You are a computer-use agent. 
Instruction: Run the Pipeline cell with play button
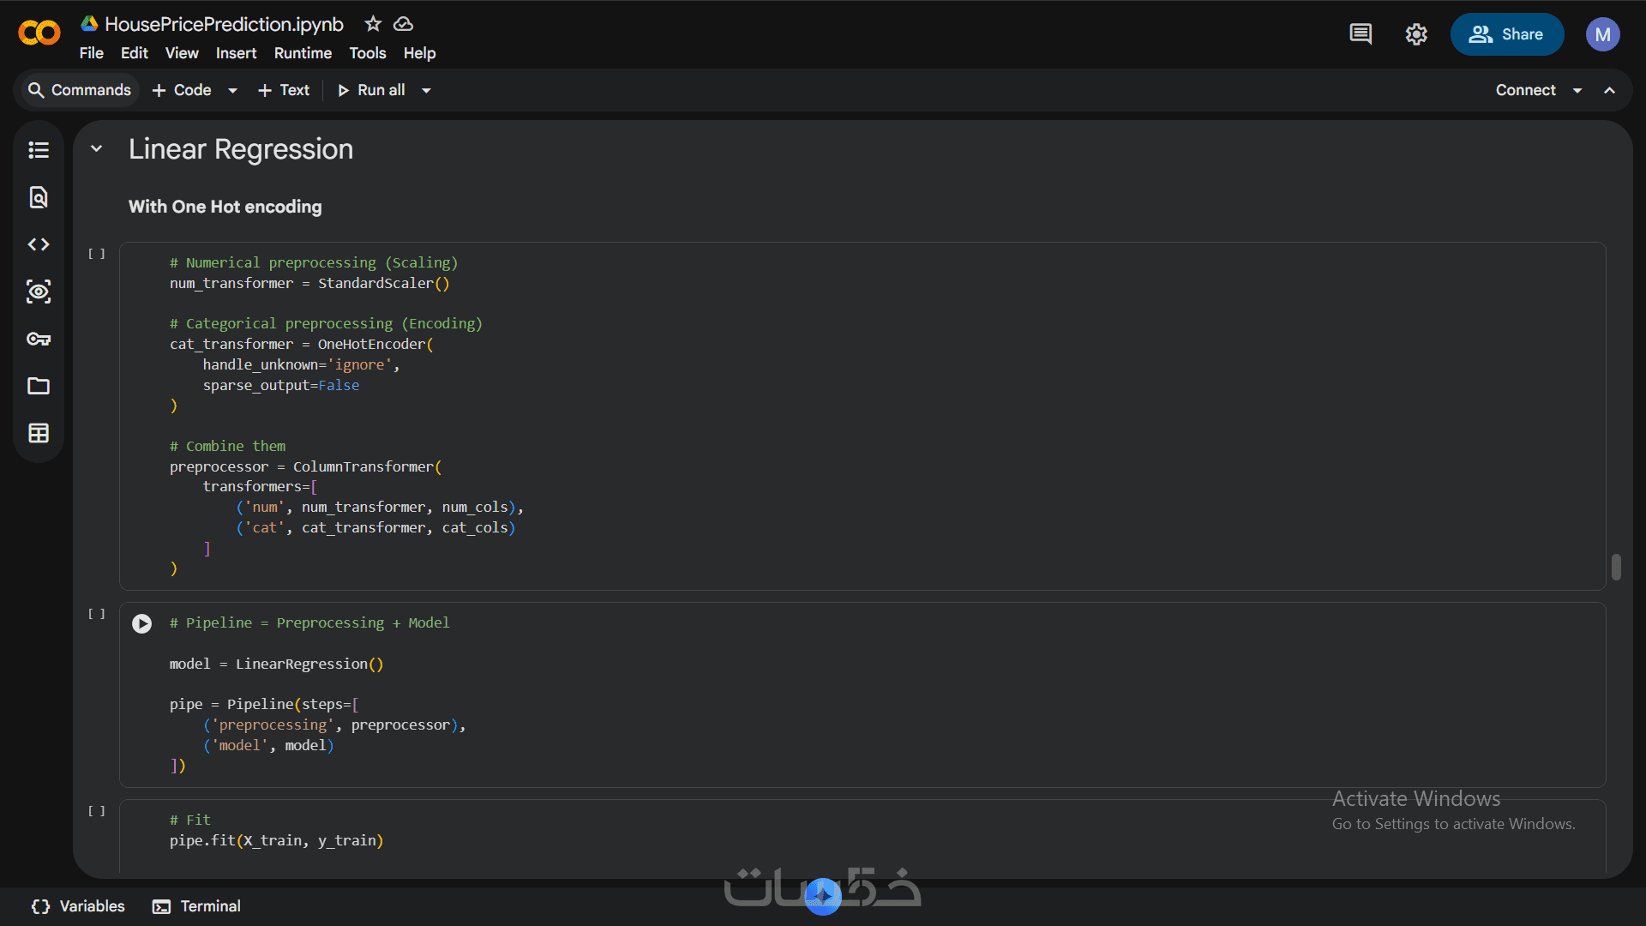(142, 623)
